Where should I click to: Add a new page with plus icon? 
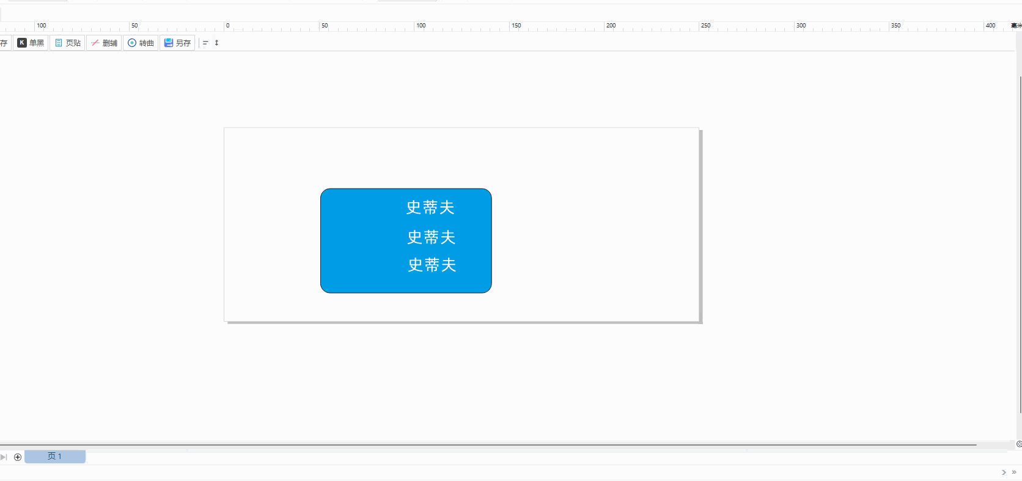18,457
